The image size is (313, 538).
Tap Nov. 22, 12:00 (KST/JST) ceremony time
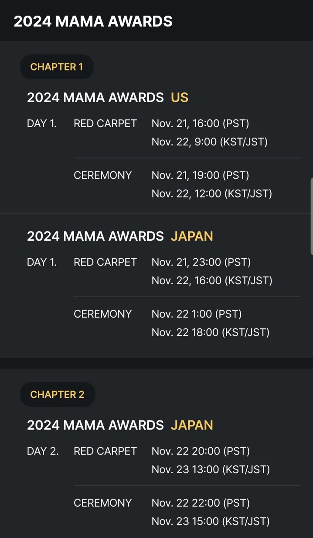pos(211,194)
